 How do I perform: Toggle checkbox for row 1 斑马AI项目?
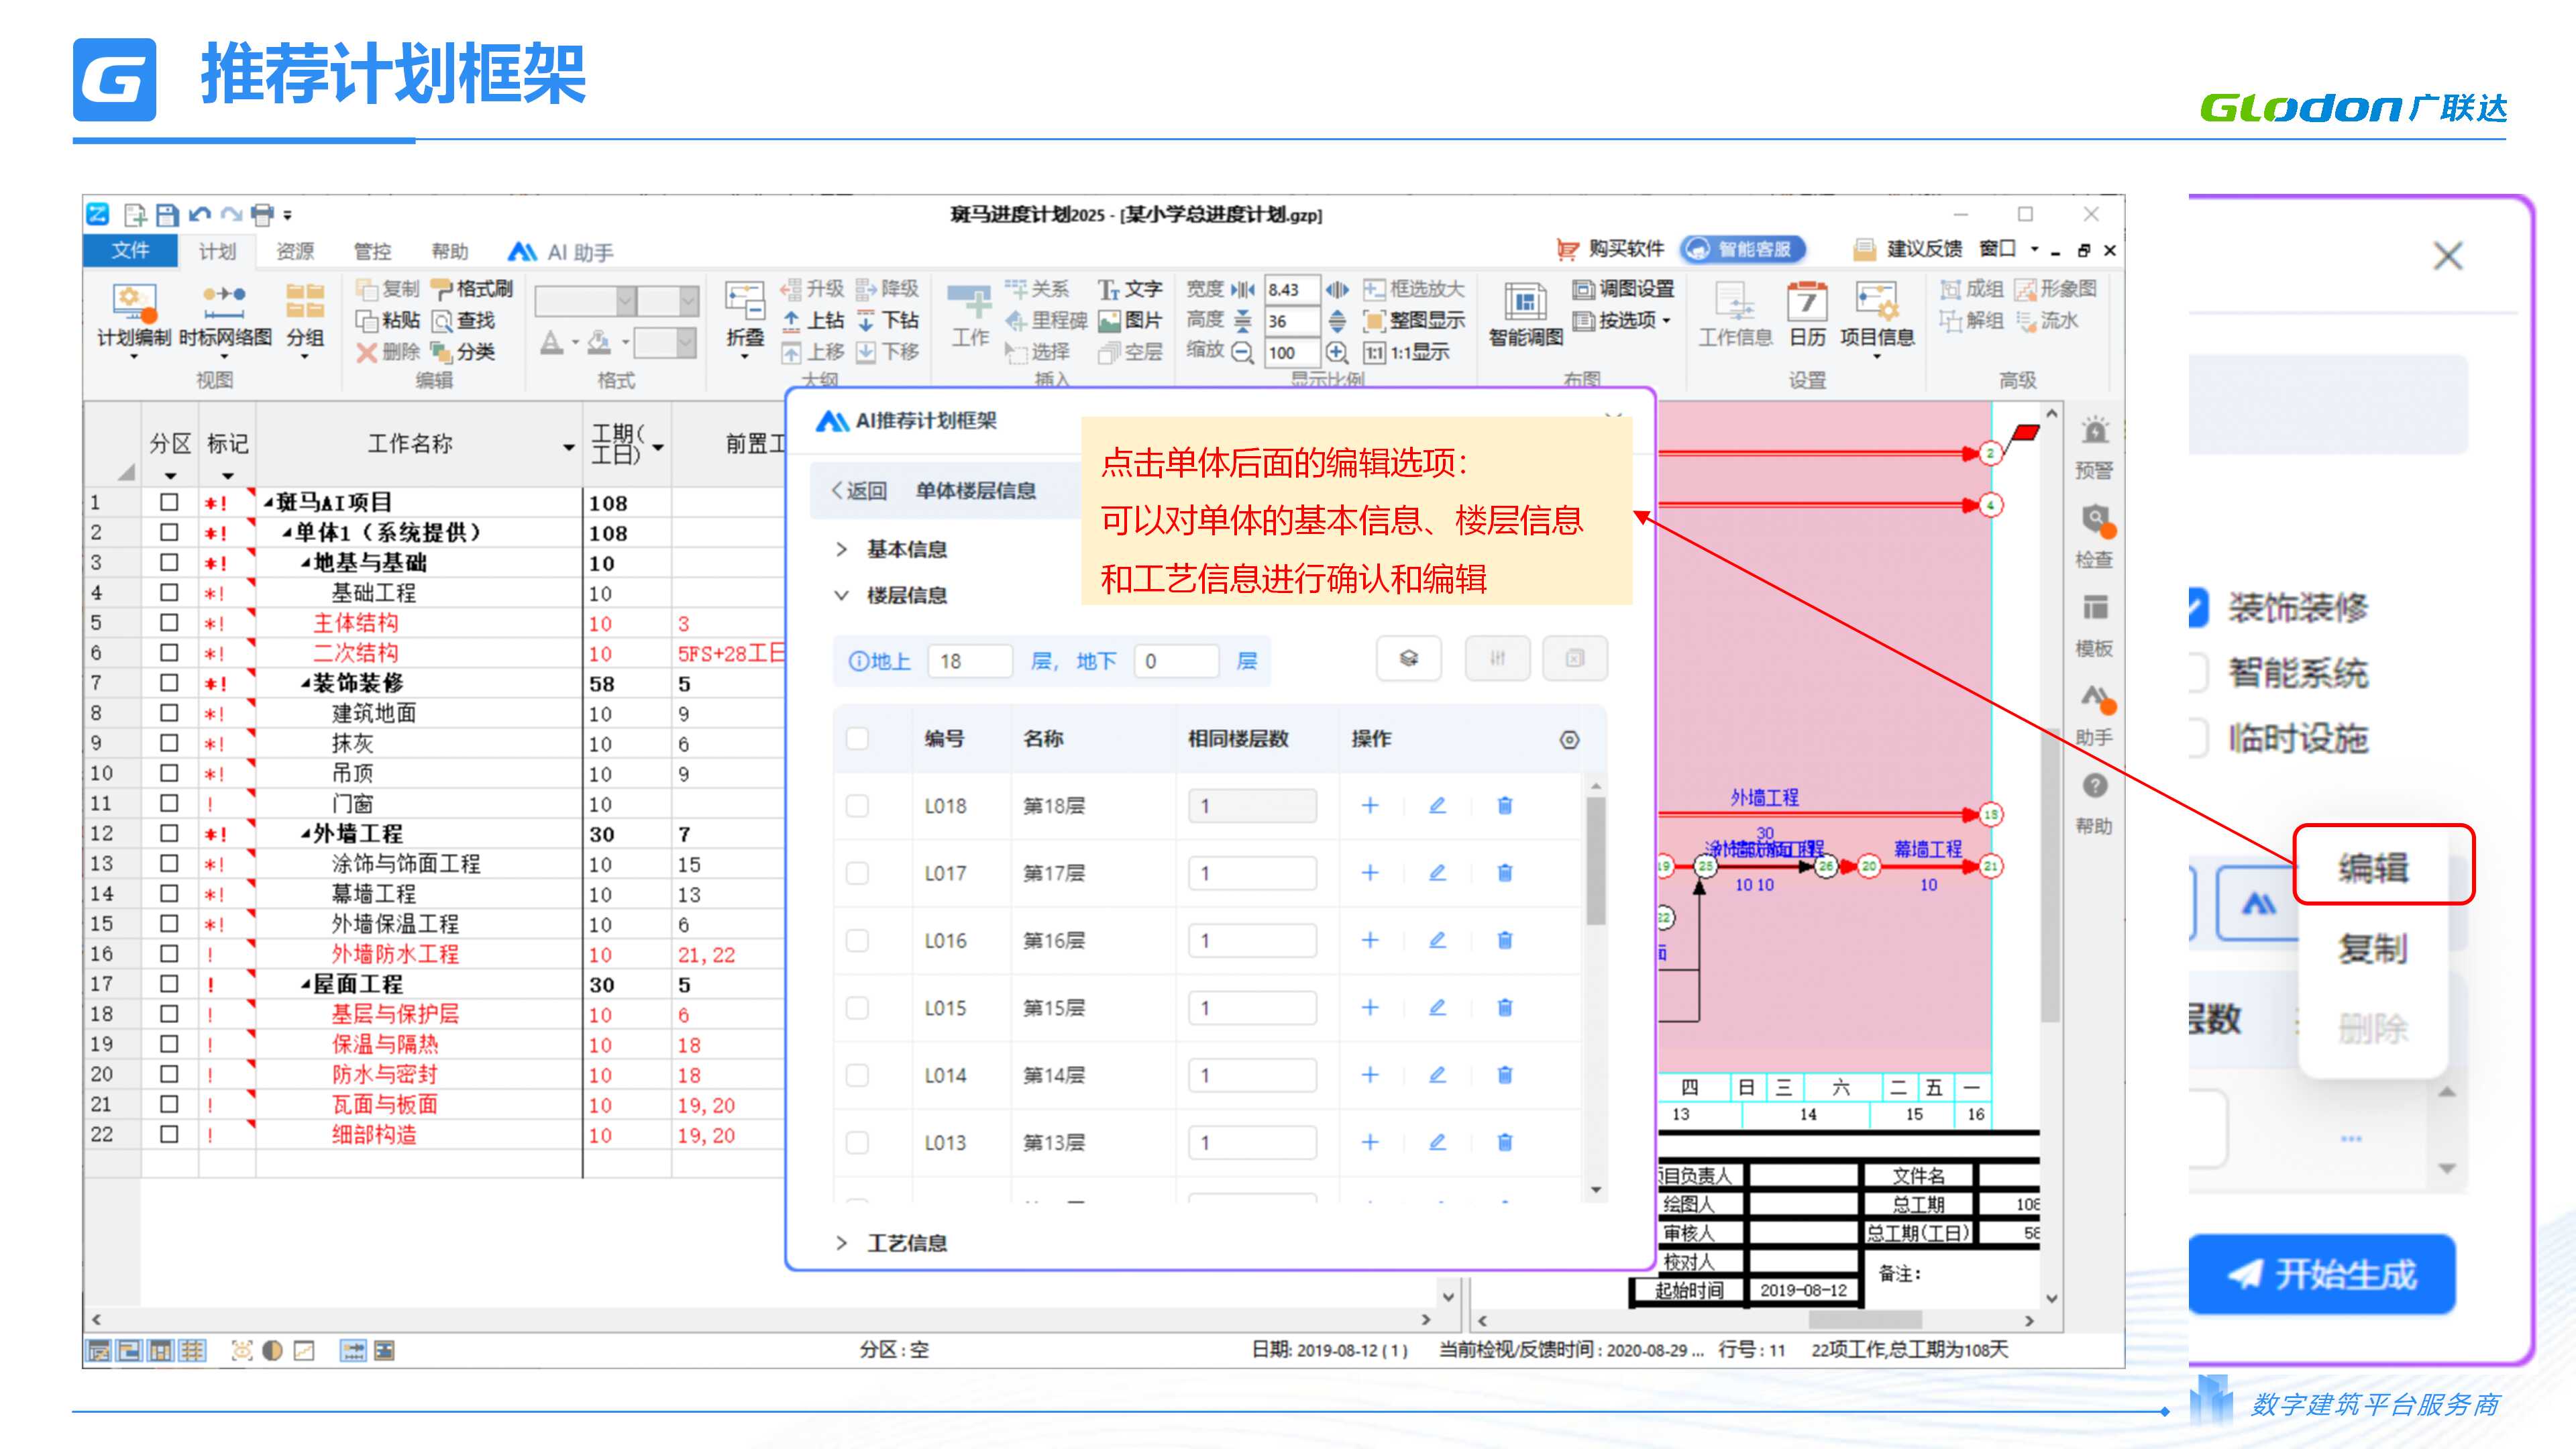tap(169, 502)
